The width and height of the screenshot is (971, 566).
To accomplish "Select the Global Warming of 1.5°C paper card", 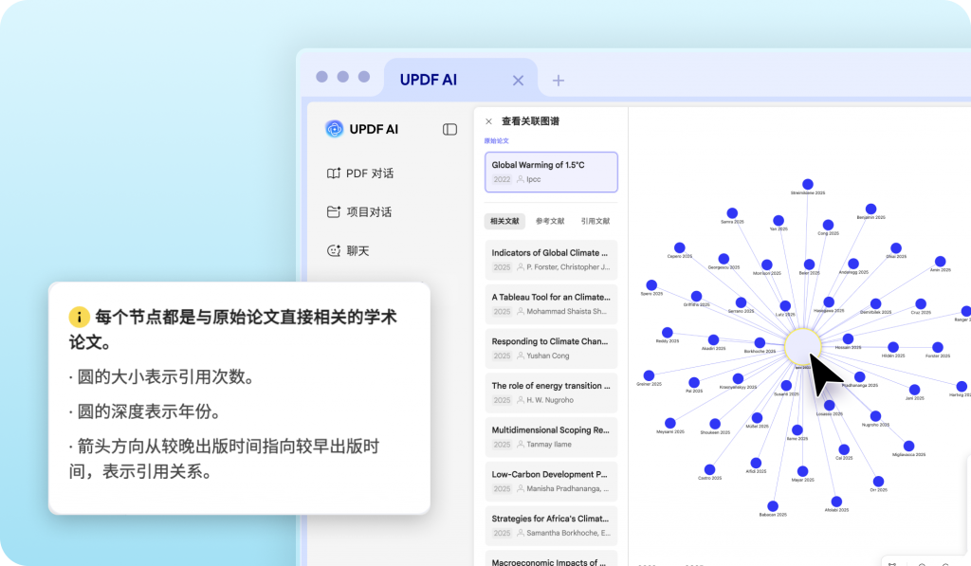I will 551,172.
